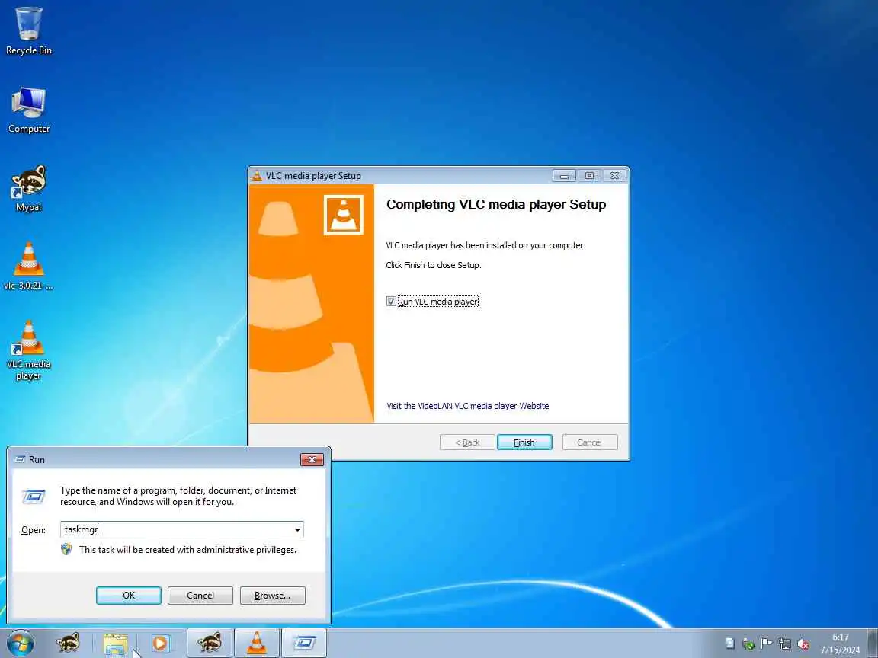Open Action Center flag tray icon
The height and width of the screenshot is (658, 878).
[766, 644]
